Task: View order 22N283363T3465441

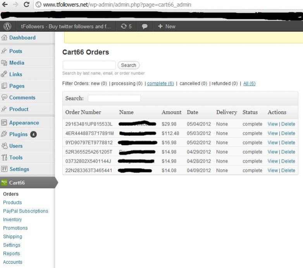Action: (273, 170)
